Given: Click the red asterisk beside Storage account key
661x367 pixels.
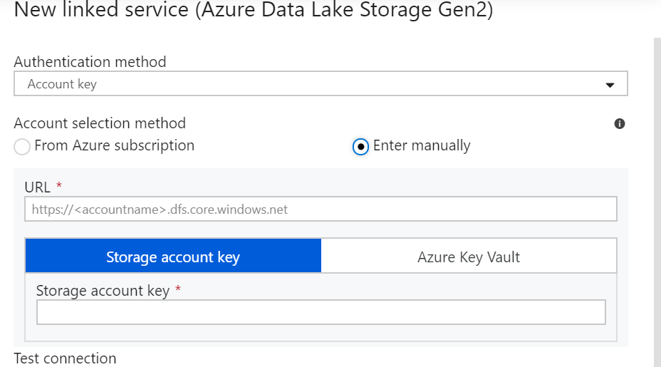Looking at the screenshot, I should pos(178,289).
